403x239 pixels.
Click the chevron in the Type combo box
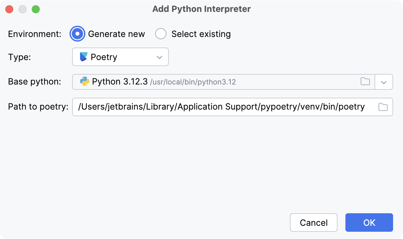(x=159, y=57)
